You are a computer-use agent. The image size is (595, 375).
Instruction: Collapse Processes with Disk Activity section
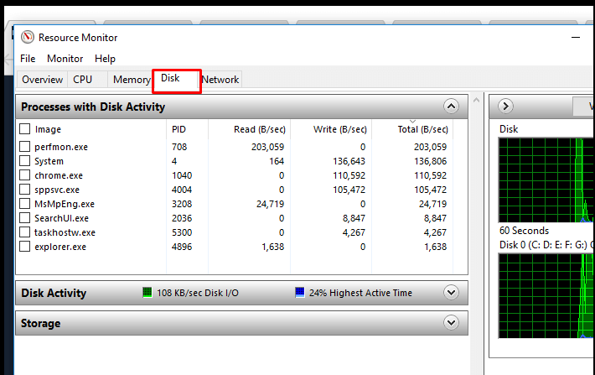[451, 107]
